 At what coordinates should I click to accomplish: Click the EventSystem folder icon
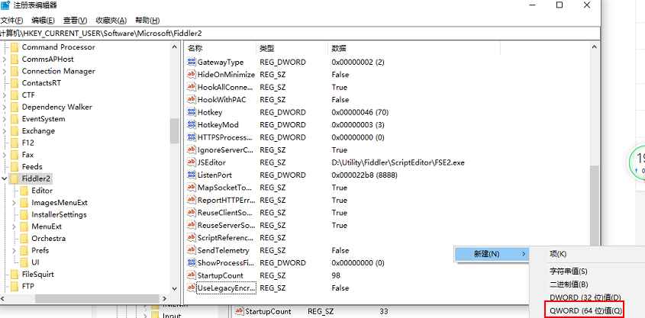[x=15, y=119]
